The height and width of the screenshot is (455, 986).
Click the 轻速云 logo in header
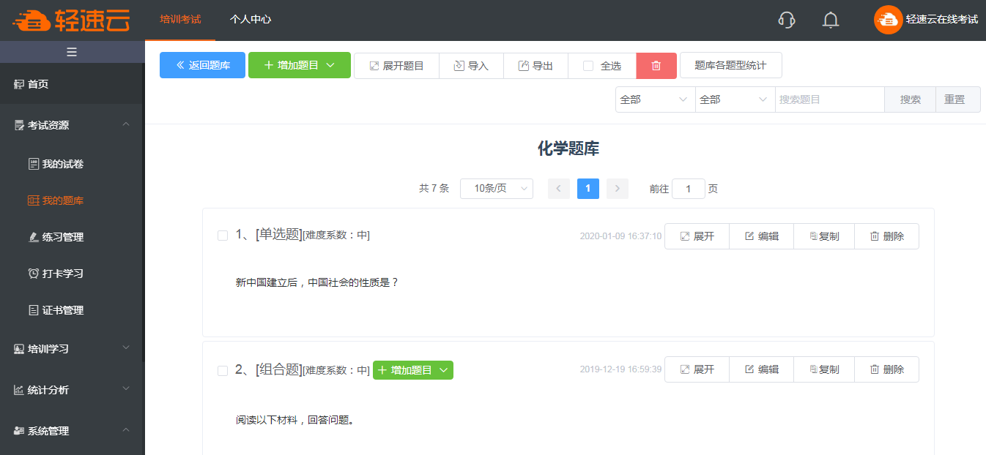click(x=71, y=20)
